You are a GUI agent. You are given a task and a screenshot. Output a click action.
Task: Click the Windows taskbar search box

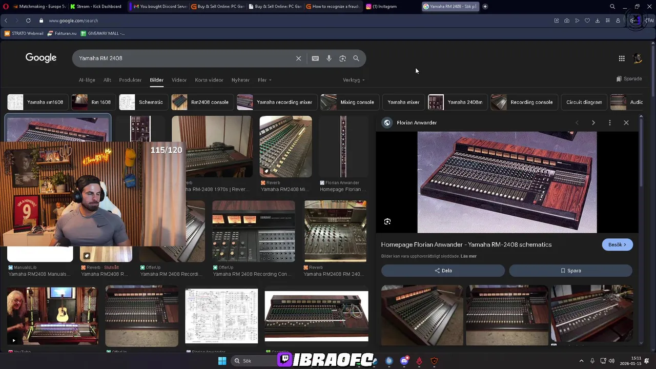[253, 361]
